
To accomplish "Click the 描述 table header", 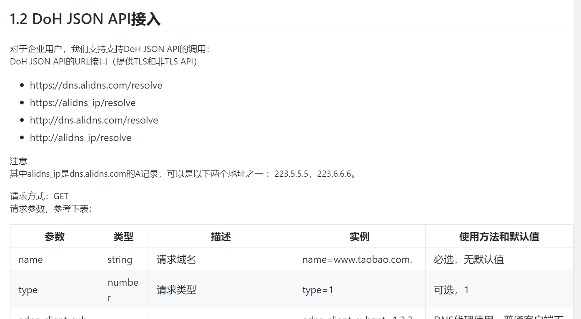I will 220,236.
